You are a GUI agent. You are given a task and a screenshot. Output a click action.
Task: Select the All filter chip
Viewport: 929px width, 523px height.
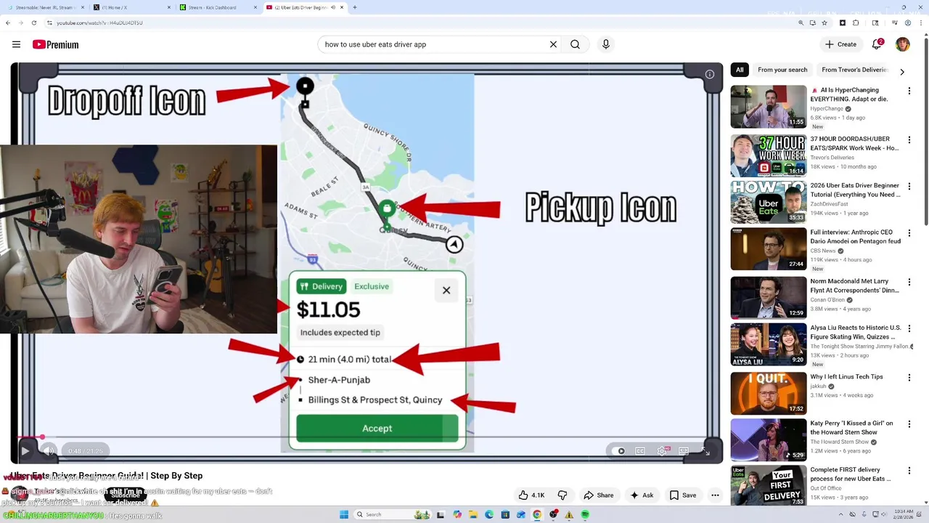pyautogui.click(x=740, y=70)
